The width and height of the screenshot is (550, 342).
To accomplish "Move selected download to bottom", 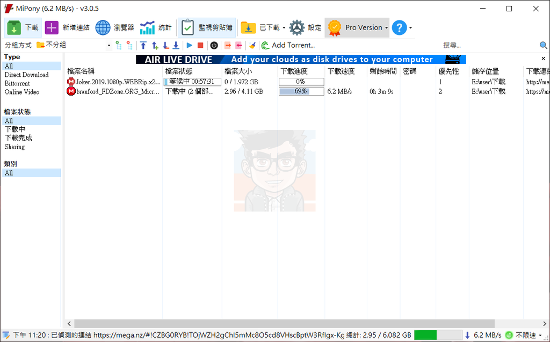I will coord(176,45).
